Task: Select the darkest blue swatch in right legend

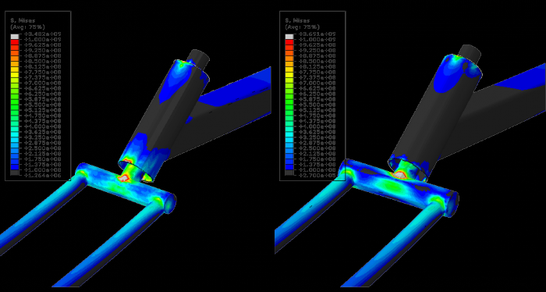Action: 289,167
